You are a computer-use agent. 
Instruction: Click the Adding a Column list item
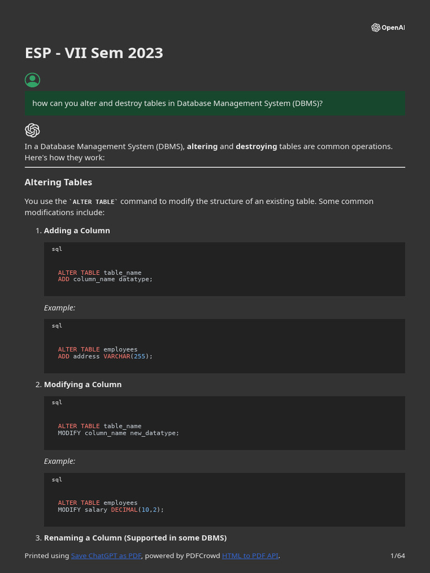(x=77, y=231)
